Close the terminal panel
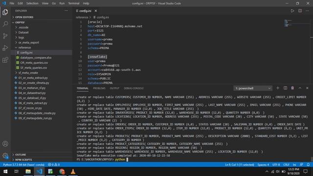 (x=307, y=88)
